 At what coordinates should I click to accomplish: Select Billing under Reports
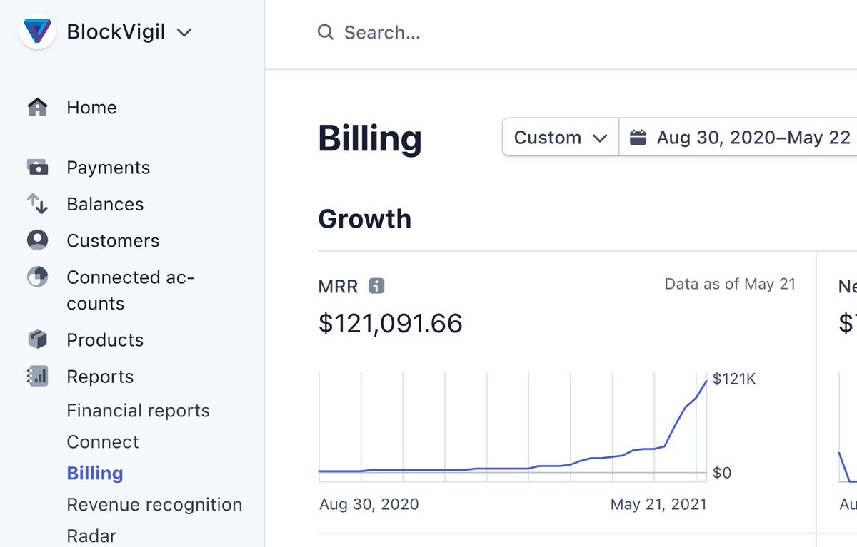[95, 474]
